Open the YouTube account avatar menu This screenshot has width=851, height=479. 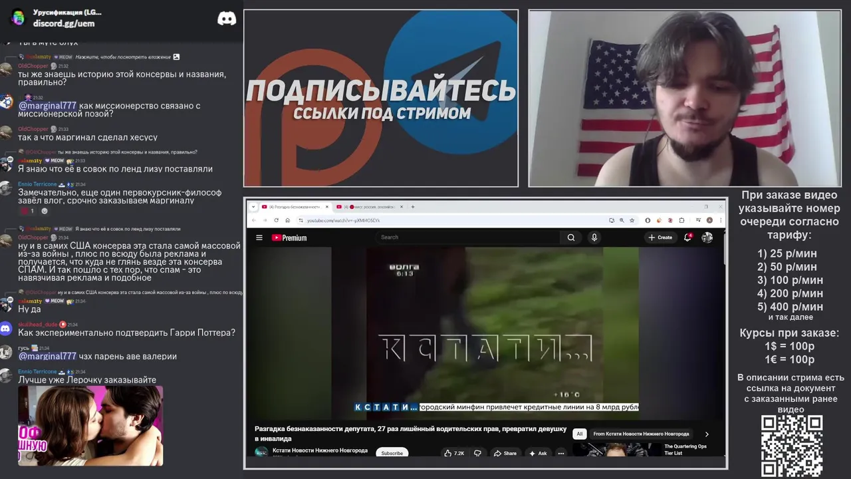point(707,238)
